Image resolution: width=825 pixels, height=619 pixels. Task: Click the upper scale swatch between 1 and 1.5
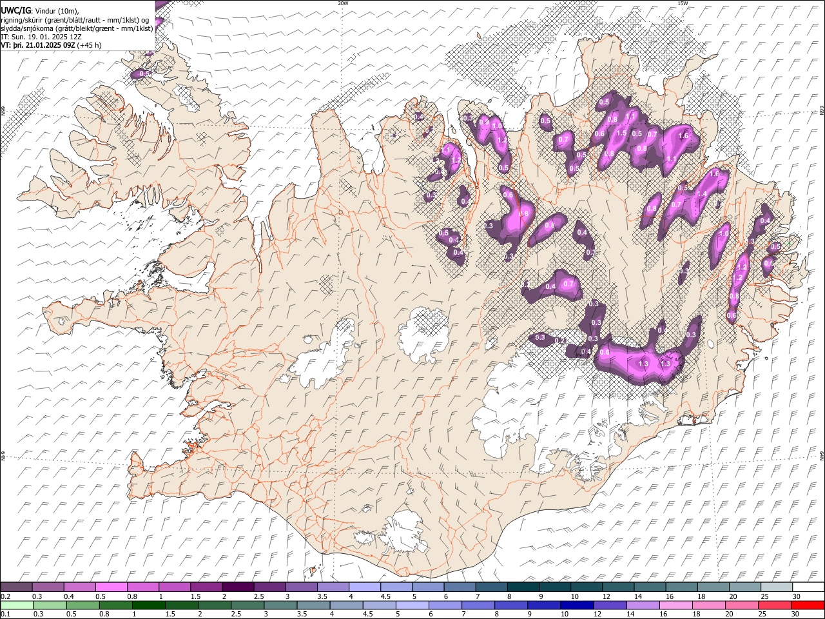point(174,587)
